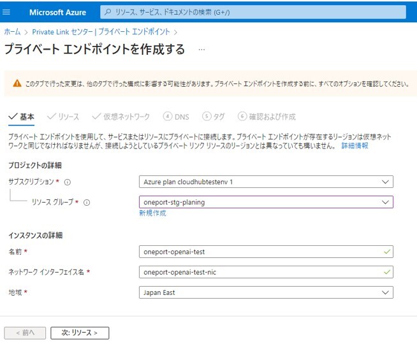The image size is (417, 344).
Task: Open the hamburger portal menu
Action: (6, 12)
